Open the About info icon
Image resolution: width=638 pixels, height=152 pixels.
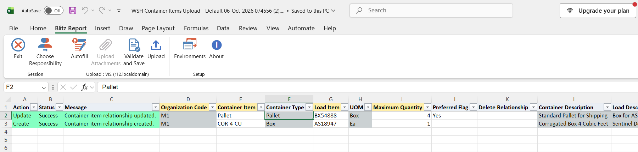pos(217,45)
